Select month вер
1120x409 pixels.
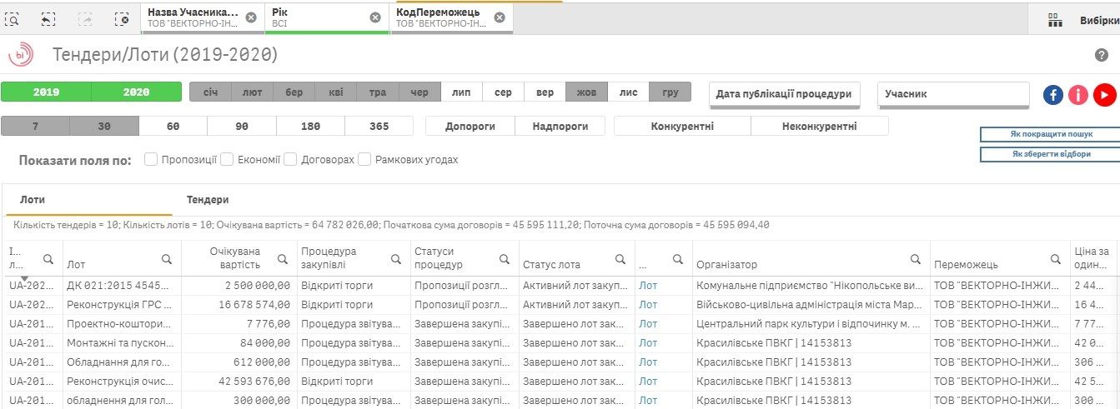pos(545,92)
